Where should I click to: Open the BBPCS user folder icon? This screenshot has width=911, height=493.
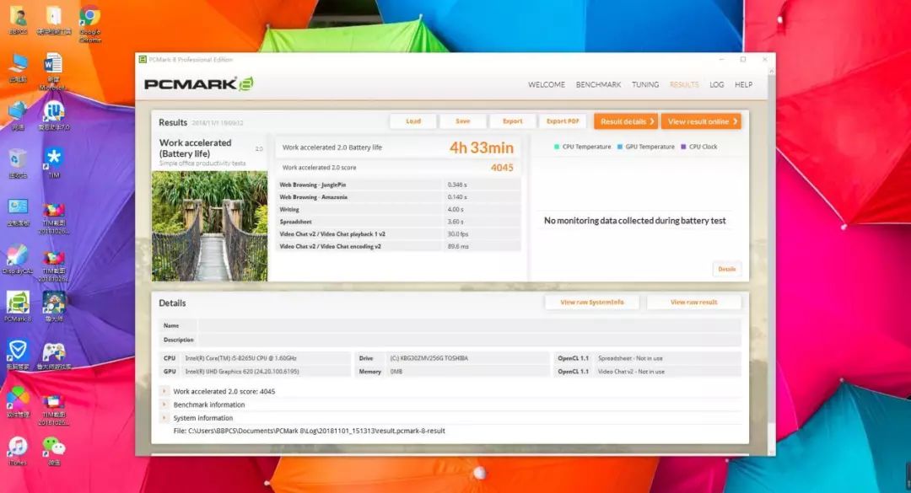[18, 21]
